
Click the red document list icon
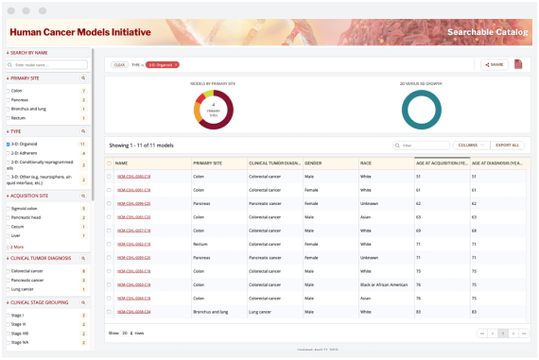point(518,64)
